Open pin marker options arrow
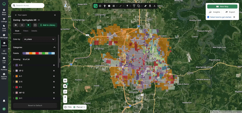242x113 pixels. (x=130, y=6)
